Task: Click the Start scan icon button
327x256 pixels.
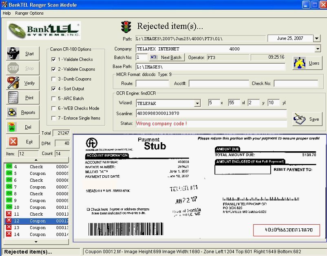Action: (x=13, y=54)
